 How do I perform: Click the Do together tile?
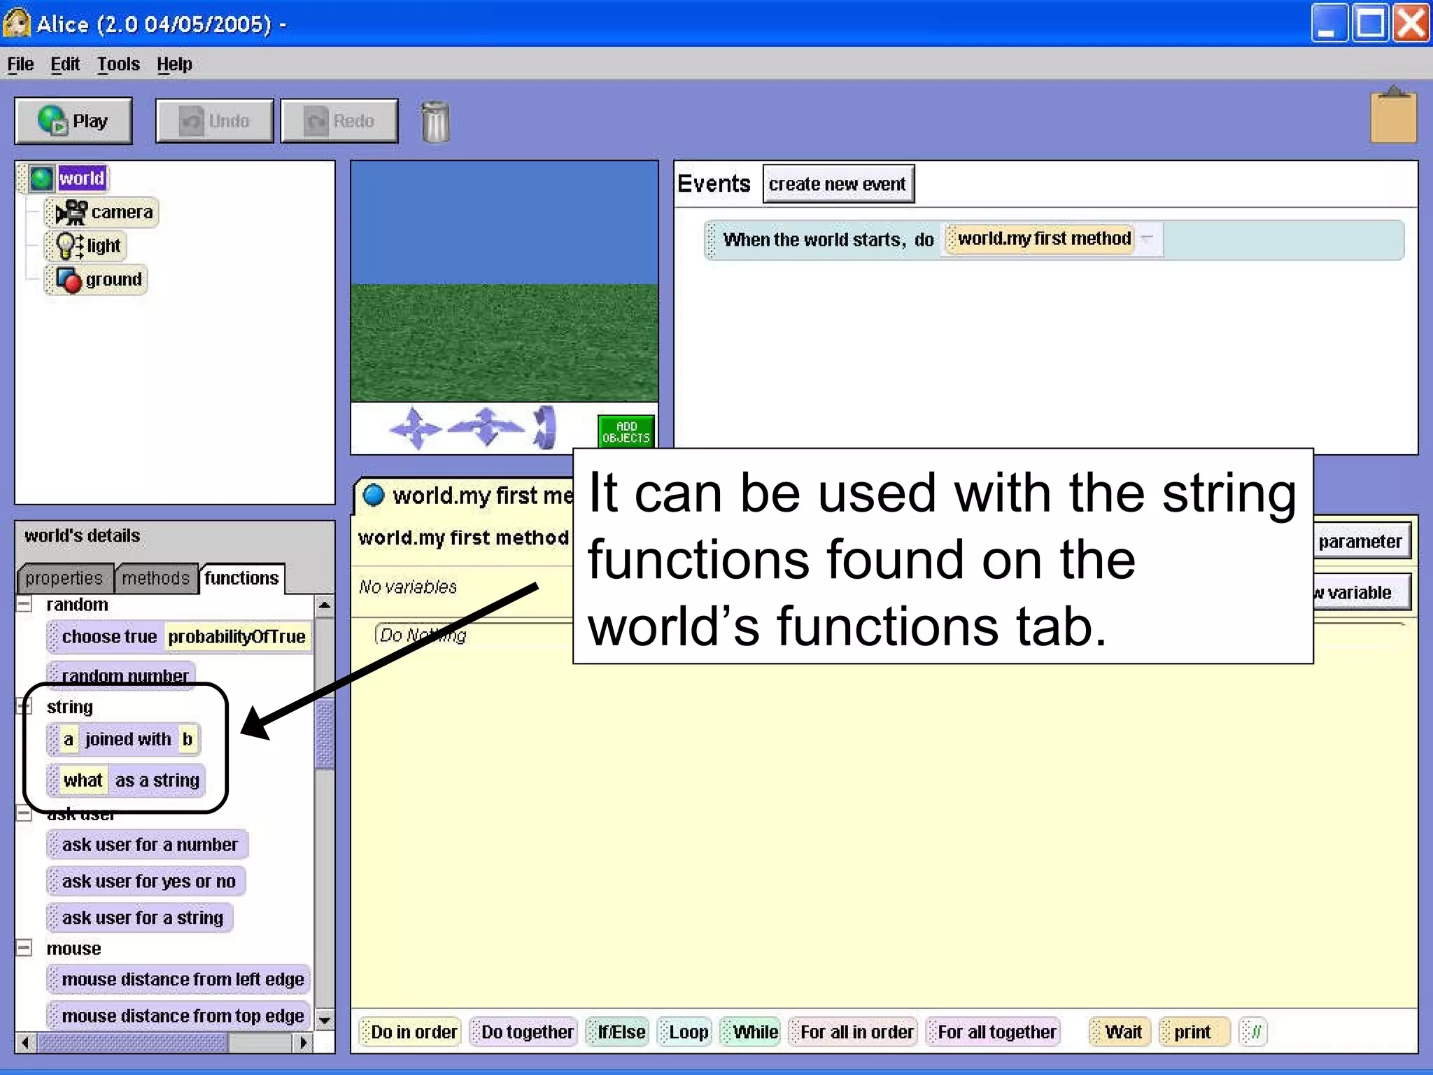pos(523,1032)
